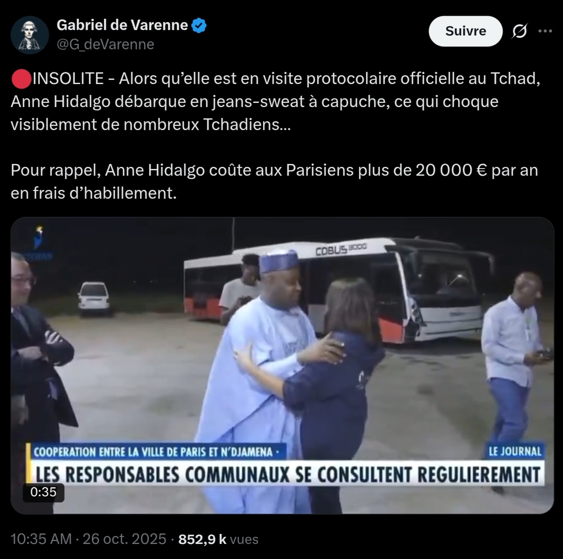This screenshot has height=559, width=563.
Task: Open the 10:35 AM timestamp link
Action: (x=41, y=539)
